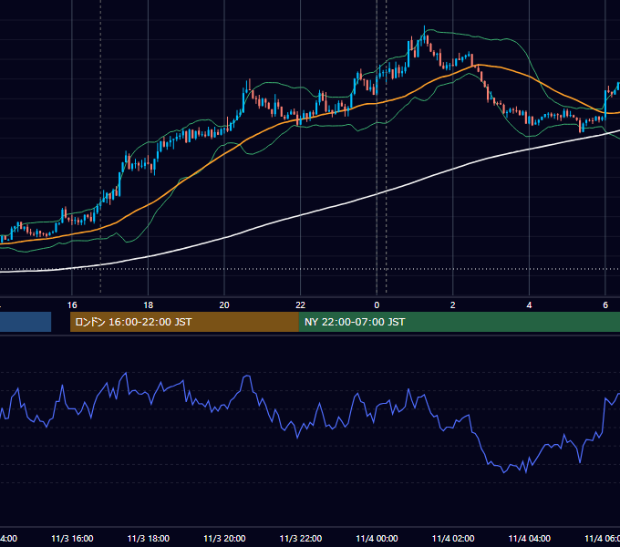Click the 11/4 02:00 date label
The image size is (620, 547).
453,539
